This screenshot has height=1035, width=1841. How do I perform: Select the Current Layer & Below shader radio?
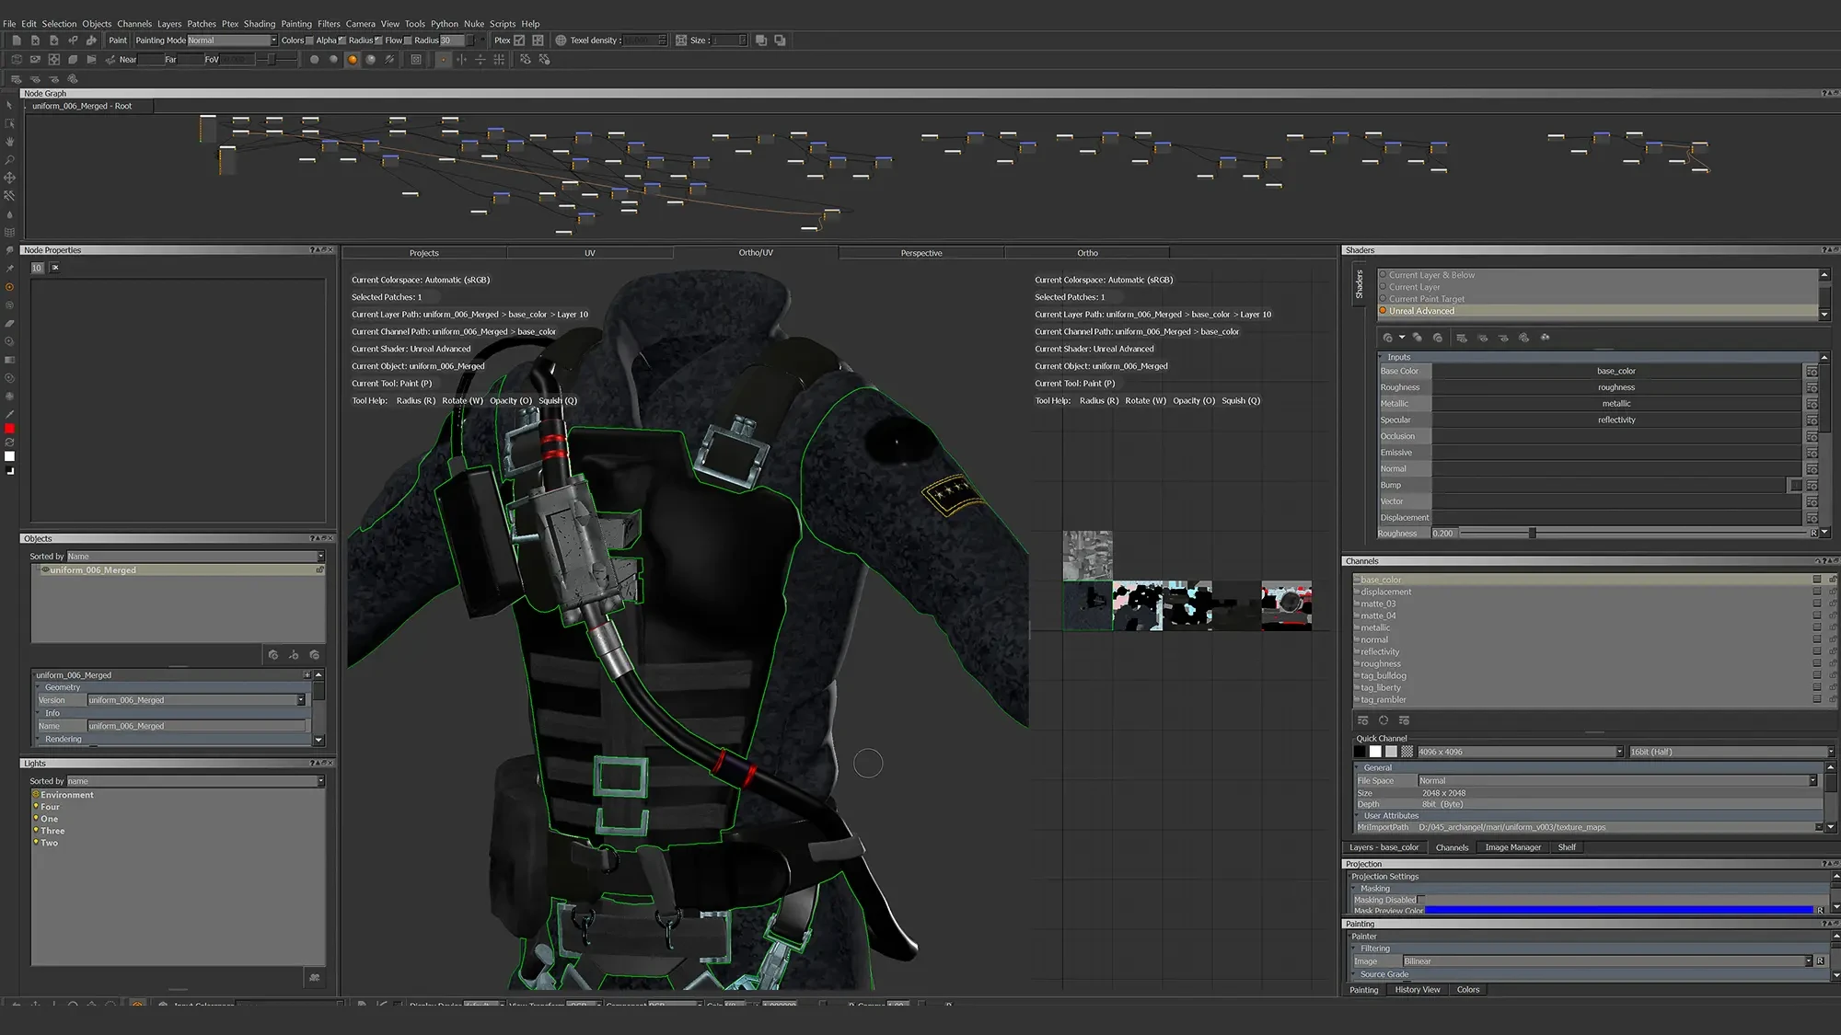point(1383,275)
